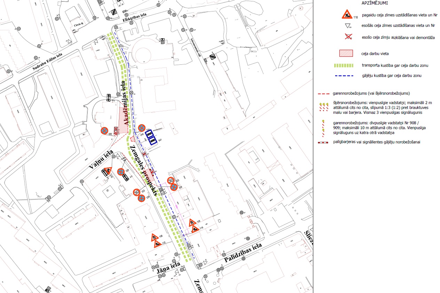
Task: Click the existing road sign triangle legend icon
Action: pyautogui.click(x=347, y=25)
